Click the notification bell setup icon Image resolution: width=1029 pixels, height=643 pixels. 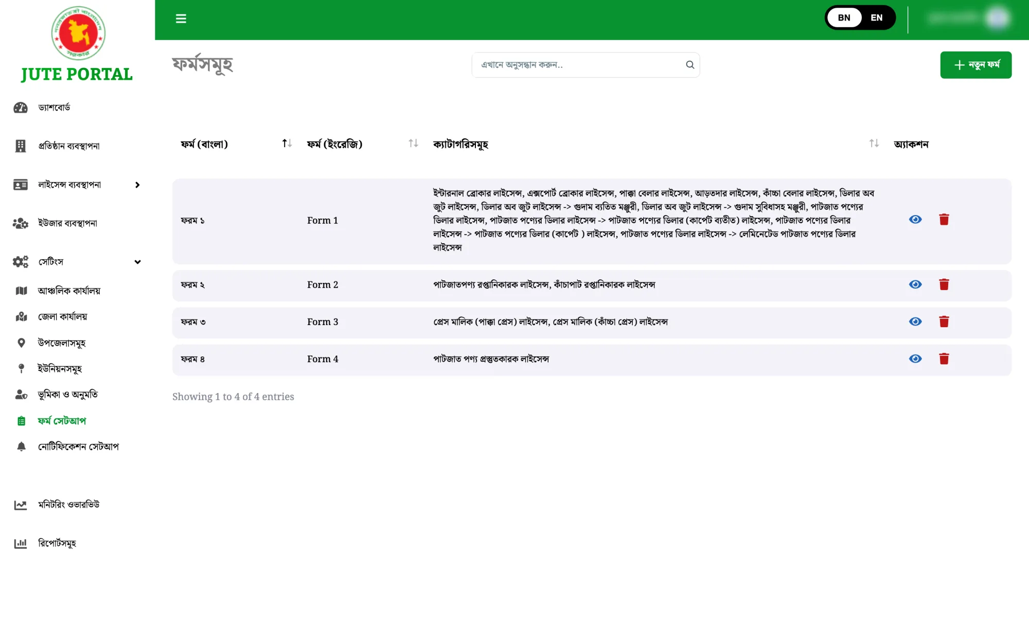(21, 446)
